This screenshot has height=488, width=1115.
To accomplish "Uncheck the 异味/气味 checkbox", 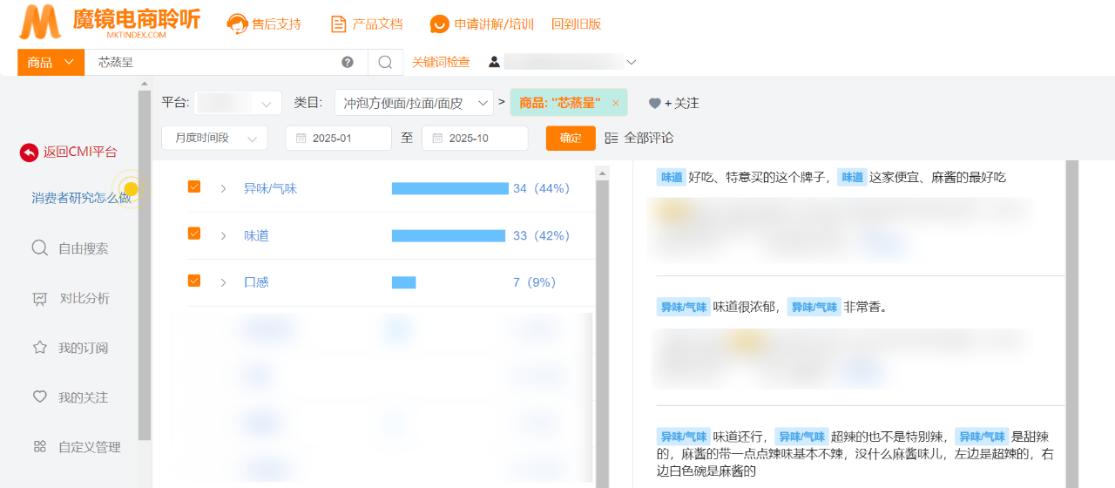I will [194, 186].
